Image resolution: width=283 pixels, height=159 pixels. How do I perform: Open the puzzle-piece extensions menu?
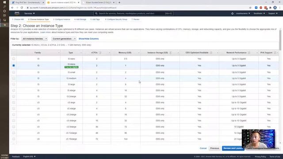tap(270, 8)
